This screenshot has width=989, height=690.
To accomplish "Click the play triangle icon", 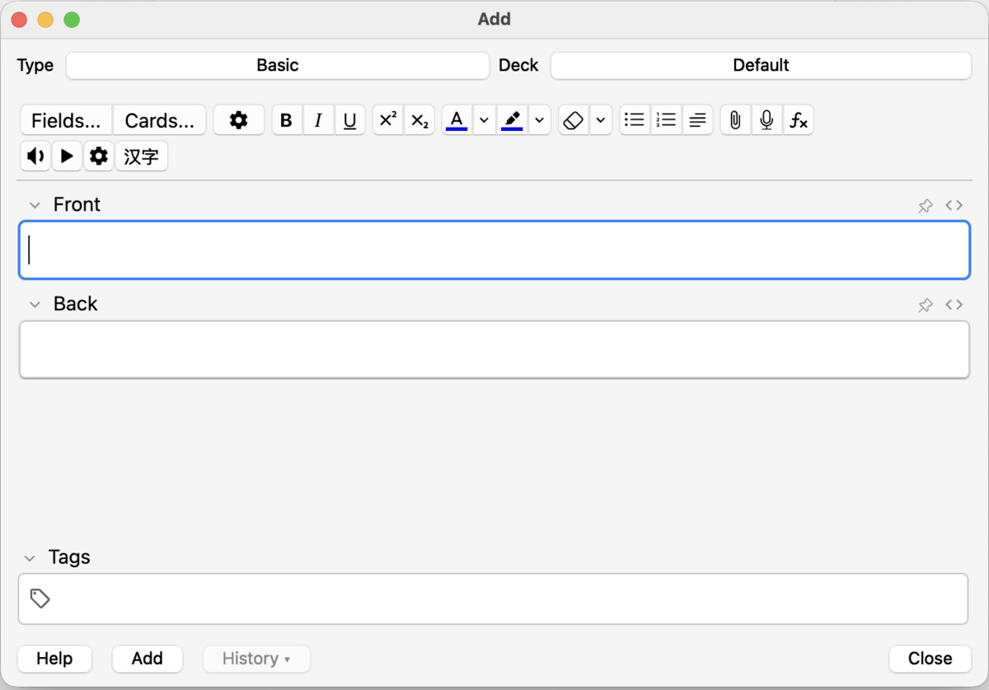I will coord(67,156).
